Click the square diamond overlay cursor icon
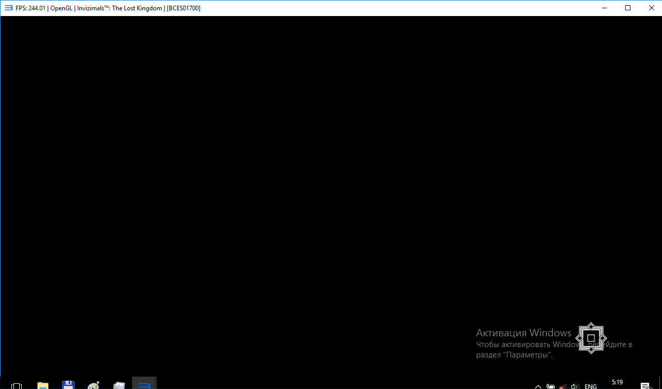This screenshot has height=389, width=662. (591, 338)
